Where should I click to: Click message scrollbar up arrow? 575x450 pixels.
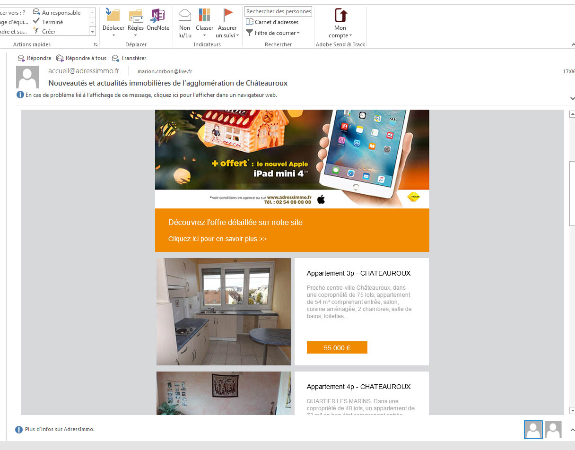(x=572, y=114)
